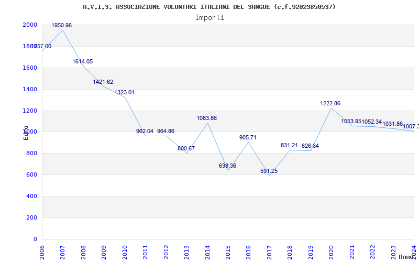Click the Euro y-axis title
Viewport: 419px width, 262px height.
tap(26, 133)
